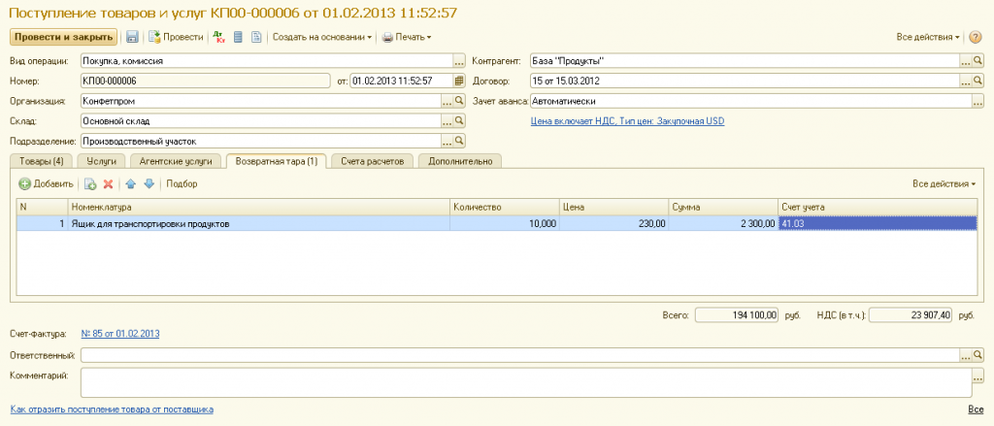Open the Печать dropdown menu
Screen dimensions: 994x426
click(407, 37)
